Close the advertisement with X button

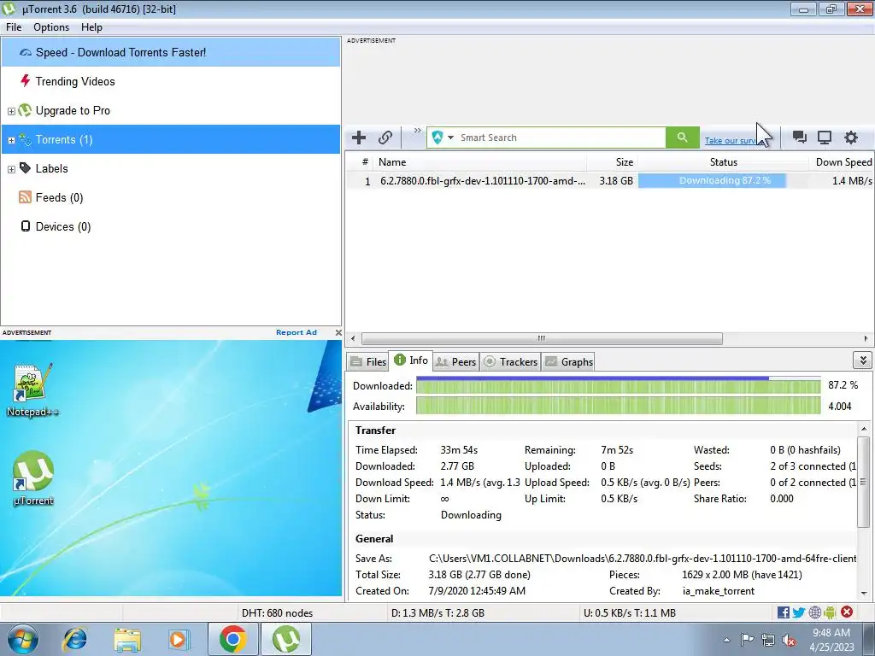pos(338,332)
